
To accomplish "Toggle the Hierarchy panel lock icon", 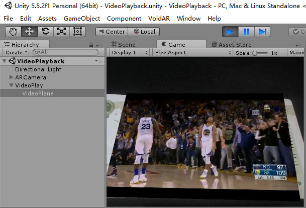I will click(x=91, y=45).
